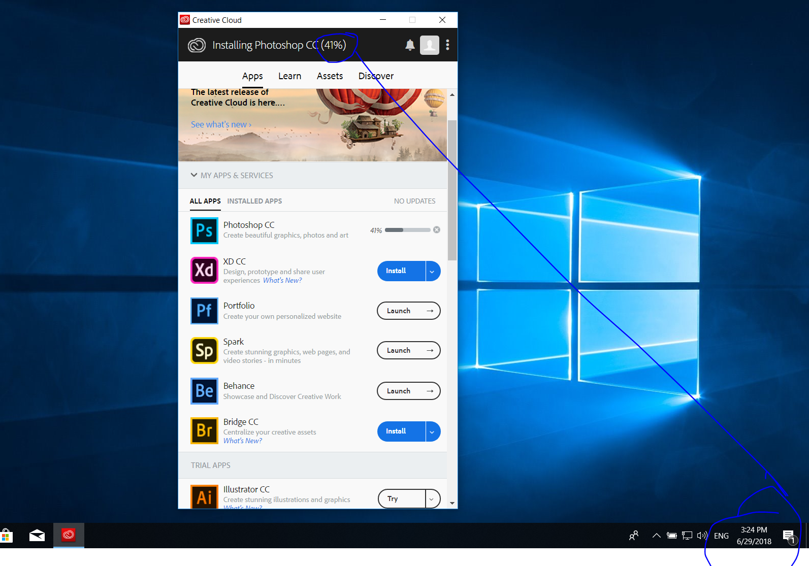Collapse MY APPS & SERVICES section
809x566 pixels.
(232, 175)
